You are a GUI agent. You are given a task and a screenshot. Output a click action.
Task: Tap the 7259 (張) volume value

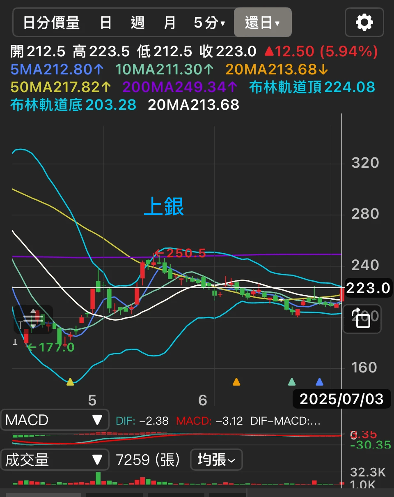[x=148, y=460]
